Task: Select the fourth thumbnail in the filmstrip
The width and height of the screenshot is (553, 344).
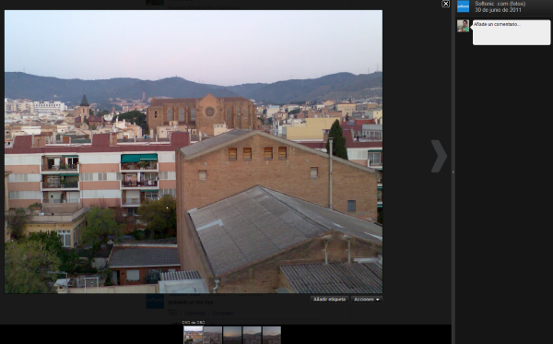Action: (x=253, y=335)
